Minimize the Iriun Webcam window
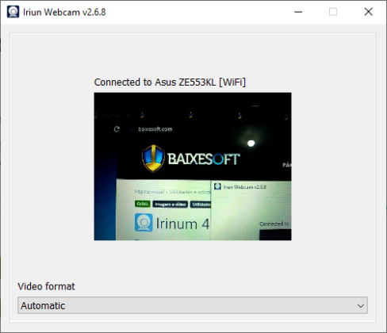Screen dimensions: 387x333 click(298, 12)
